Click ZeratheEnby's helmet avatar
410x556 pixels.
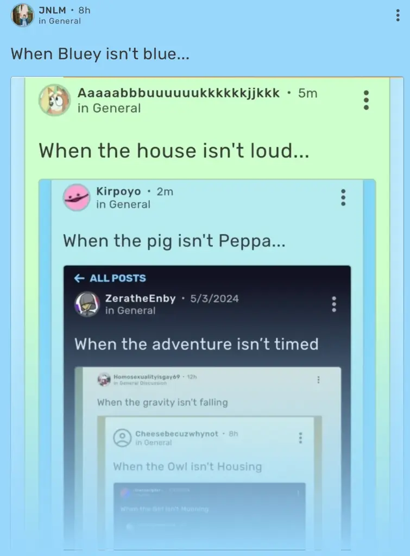(x=87, y=304)
